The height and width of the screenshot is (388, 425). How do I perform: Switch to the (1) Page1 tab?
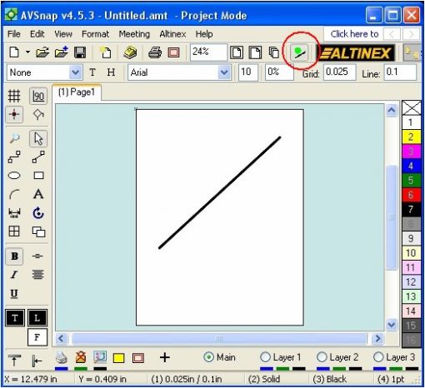point(77,92)
